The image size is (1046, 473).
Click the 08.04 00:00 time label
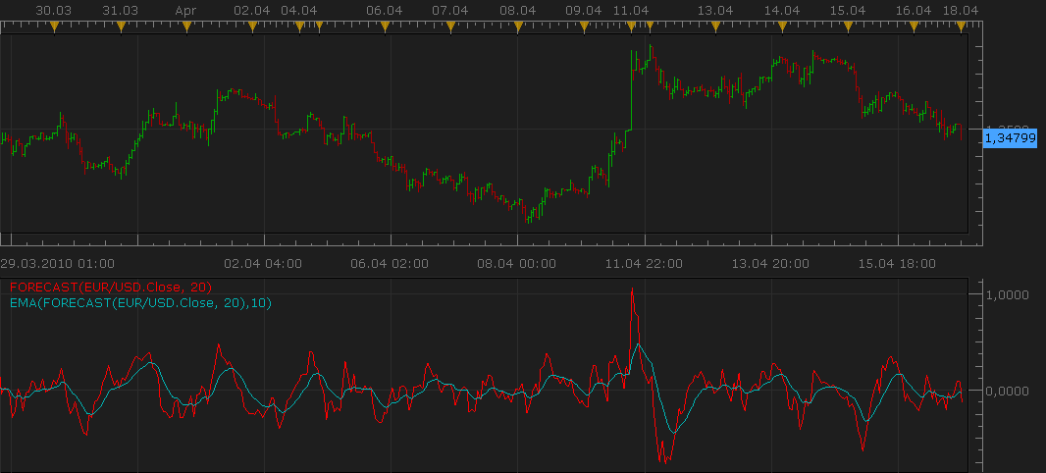coord(516,264)
